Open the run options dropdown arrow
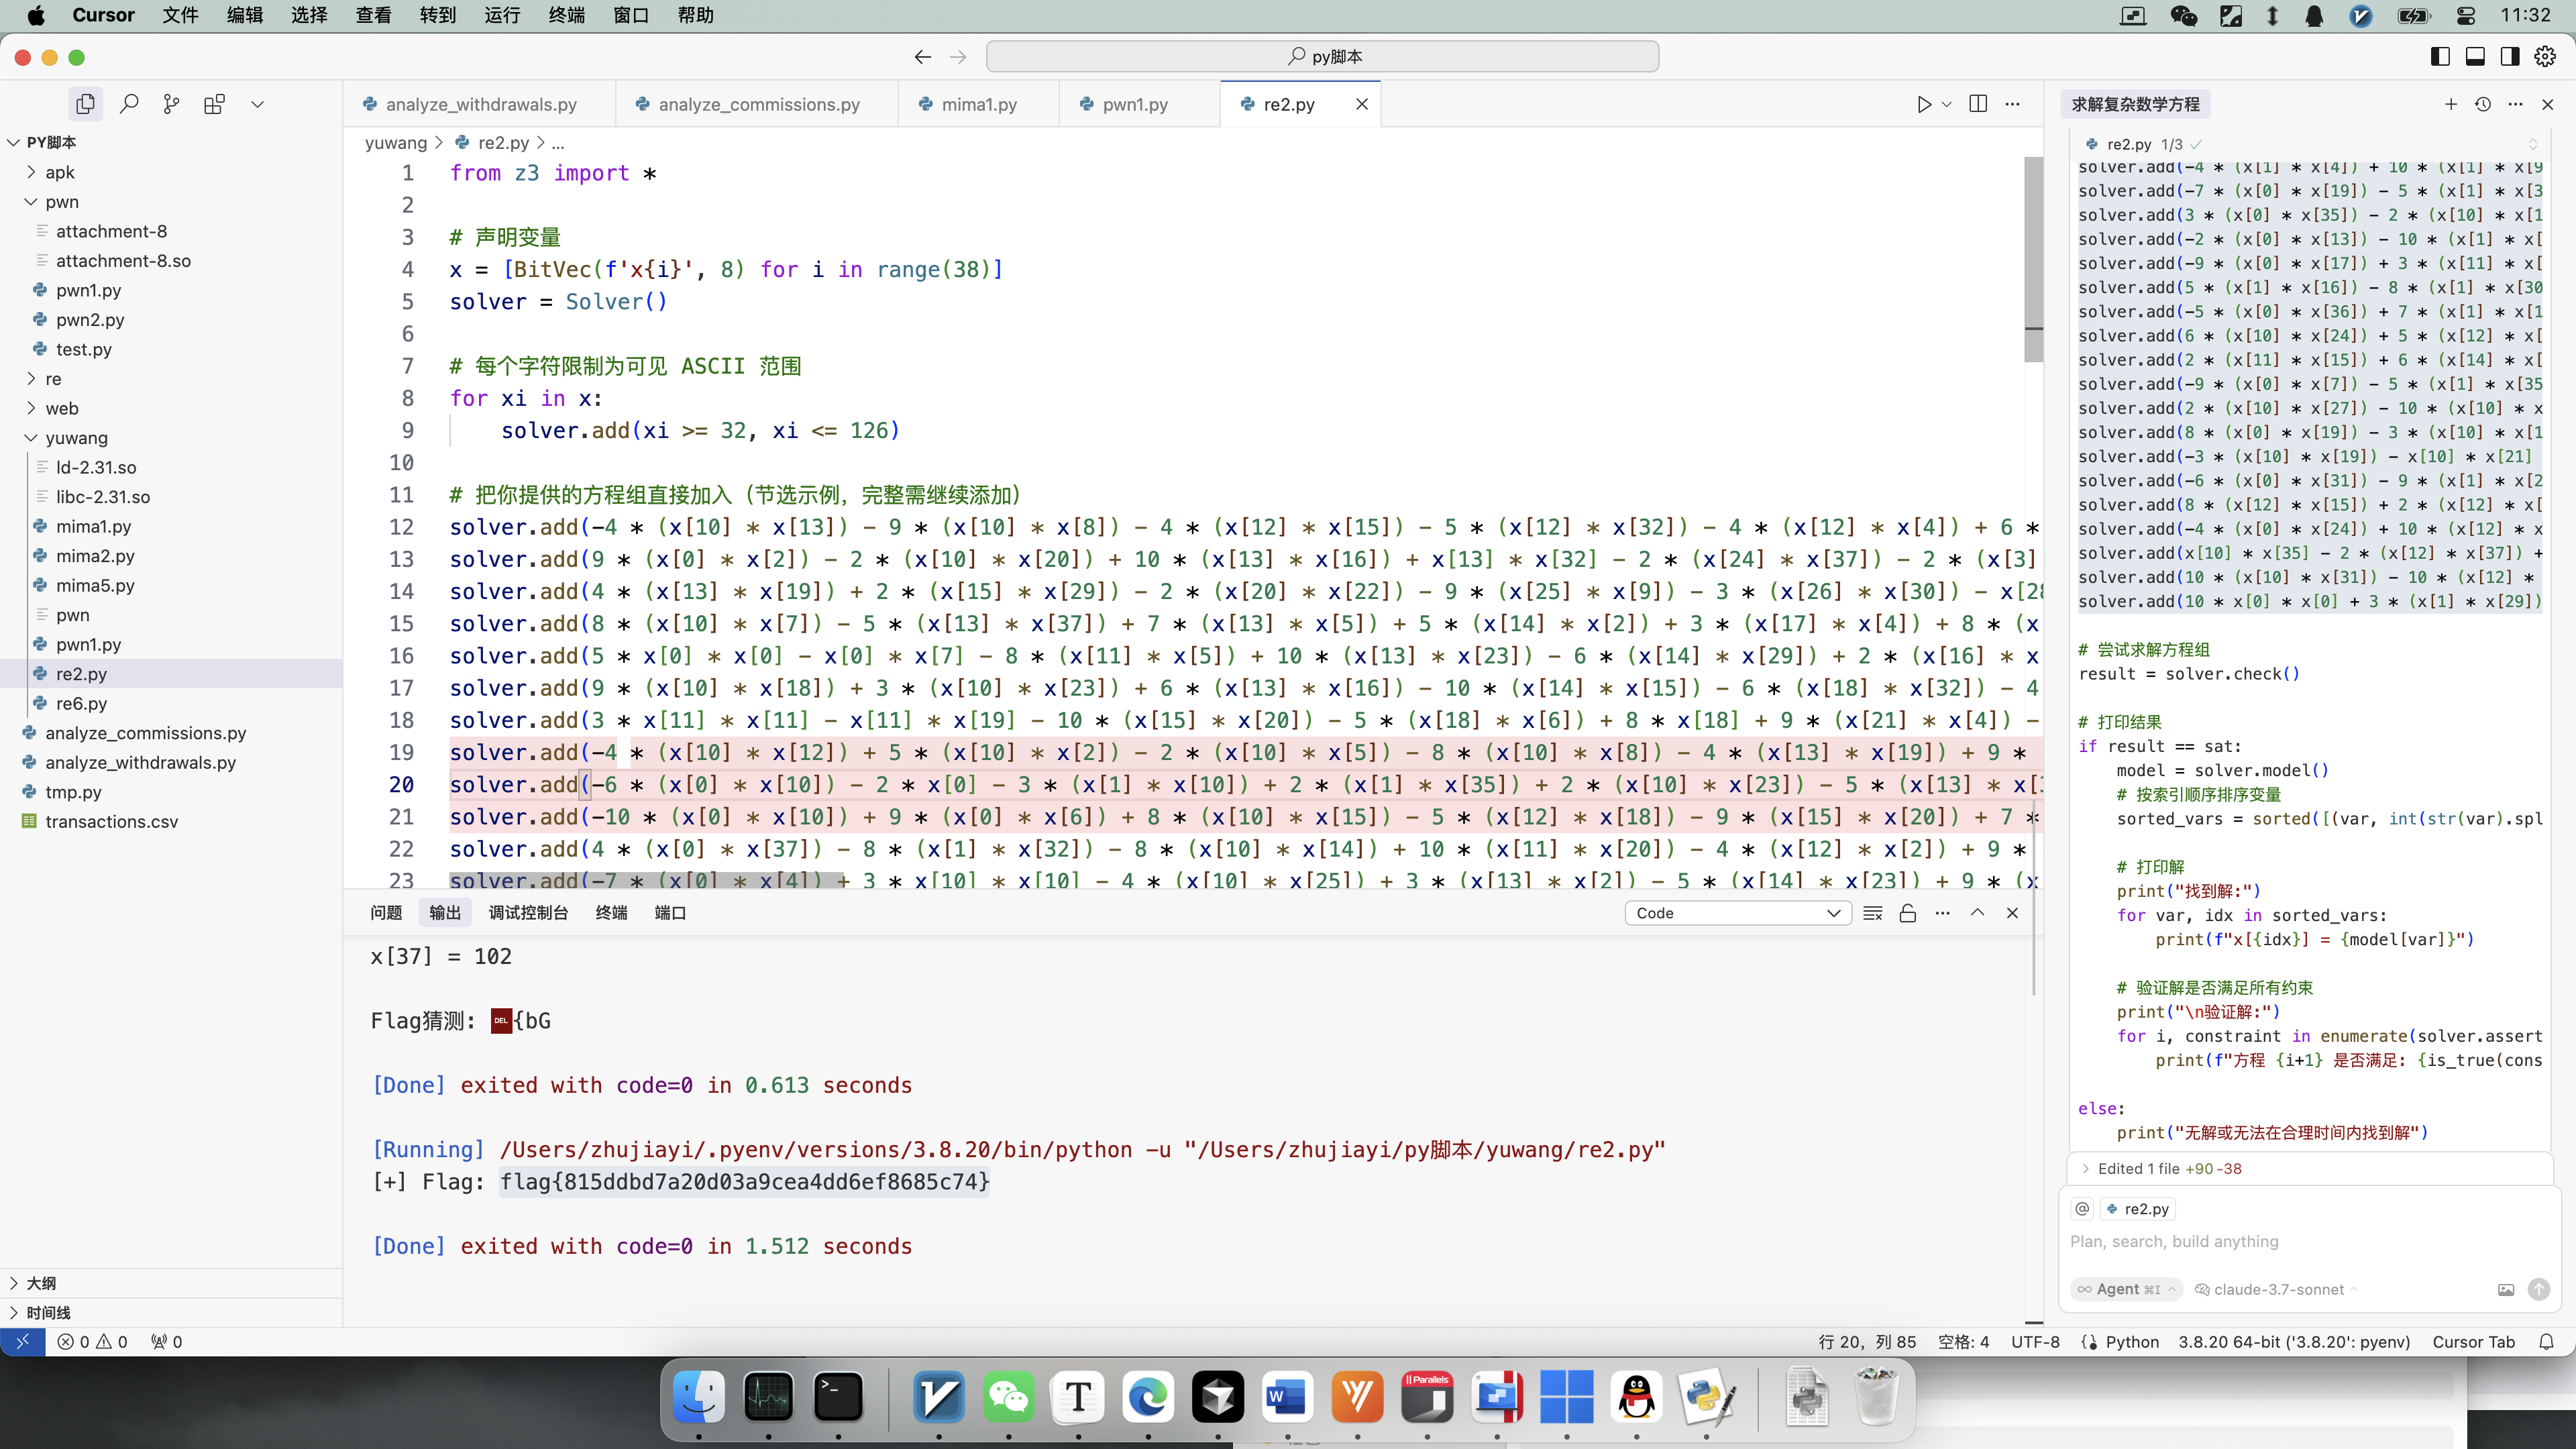Viewport: 2576px width, 1449px height. [1946, 104]
